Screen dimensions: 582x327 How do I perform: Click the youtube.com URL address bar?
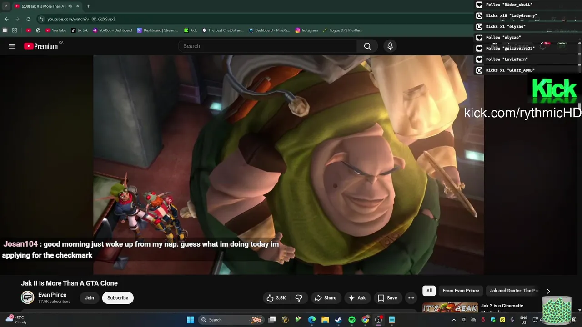tap(81, 19)
